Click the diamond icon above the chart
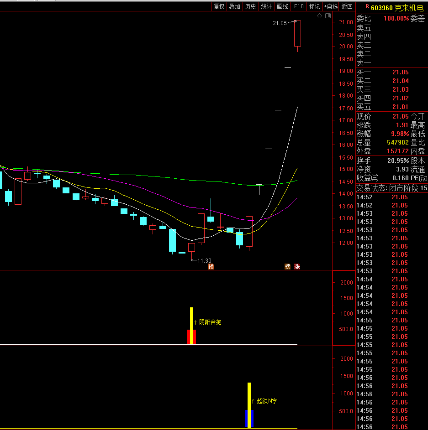 (319, 16)
